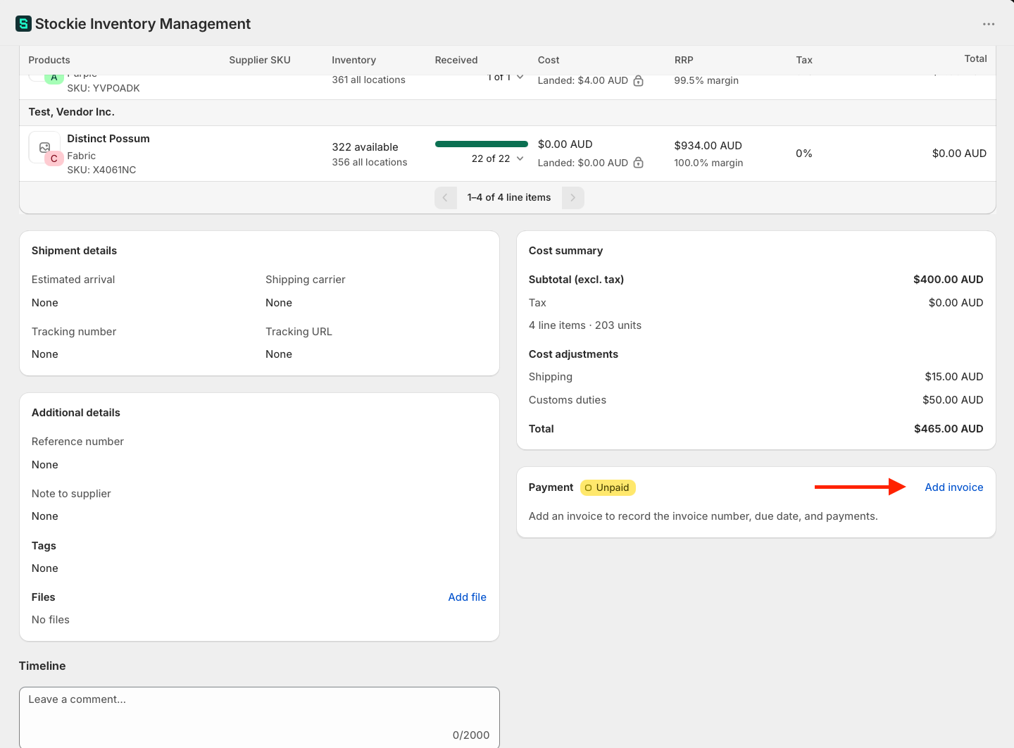This screenshot has width=1014, height=748.
Task: Click the Note to supplier label
Action: click(71, 494)
